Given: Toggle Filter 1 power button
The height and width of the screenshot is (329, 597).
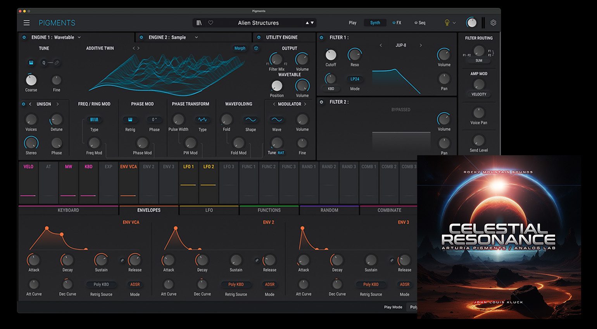Looking at the screenshot, I should point(321,38).
